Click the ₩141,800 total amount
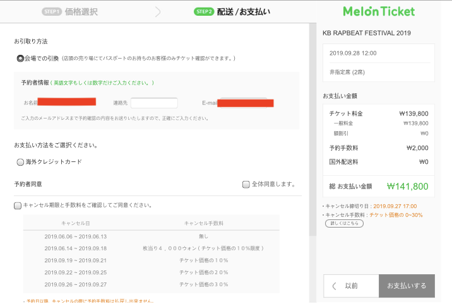Image resolution: width=452 pixels, height=307 pixels. click(x=407, y=187)
